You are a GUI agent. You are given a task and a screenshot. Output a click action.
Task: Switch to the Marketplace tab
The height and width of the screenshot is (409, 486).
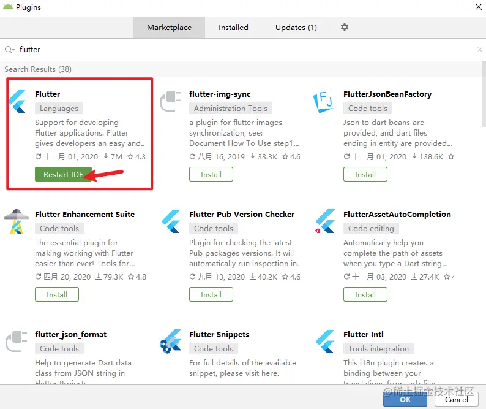pos(169,28)
